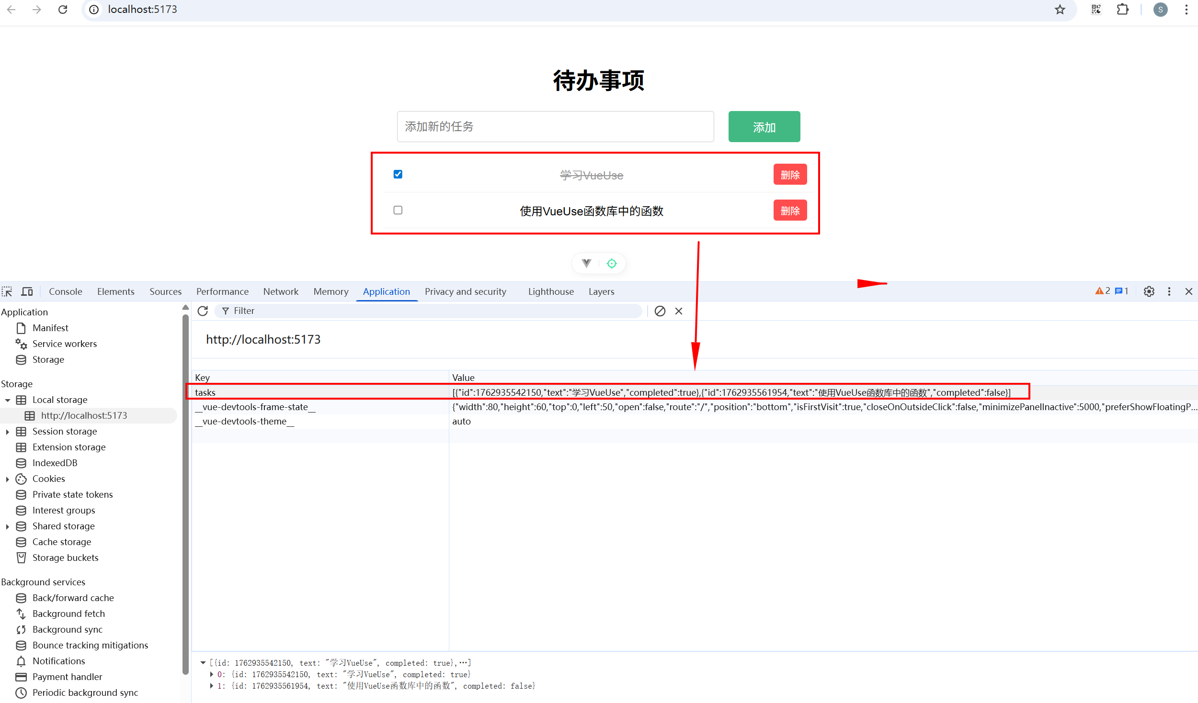This screenshot has width=1198, height=703.
Task: Expand the Session storage tree item
Action: pyautogui.click(x=7, y=431)
